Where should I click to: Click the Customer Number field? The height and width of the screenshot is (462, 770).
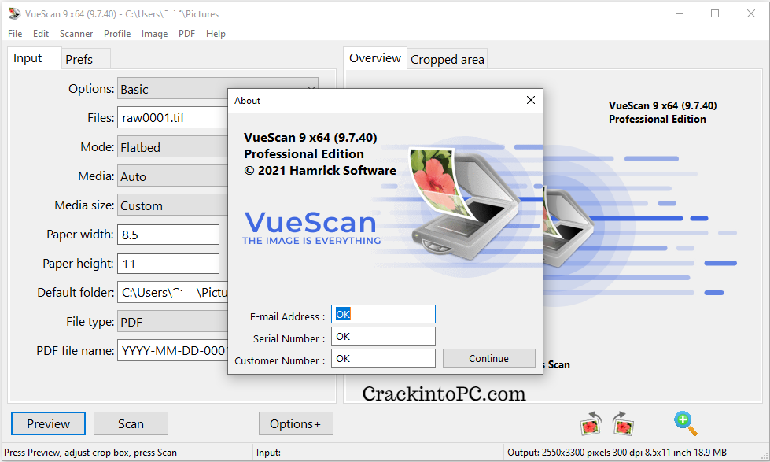[x=383, y=358]
